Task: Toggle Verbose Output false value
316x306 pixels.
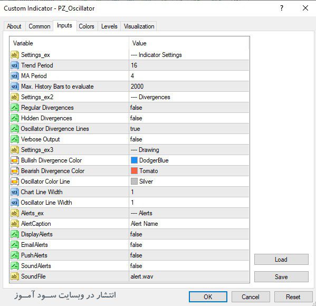Action: pyautogui.click(x=189, y=139)
